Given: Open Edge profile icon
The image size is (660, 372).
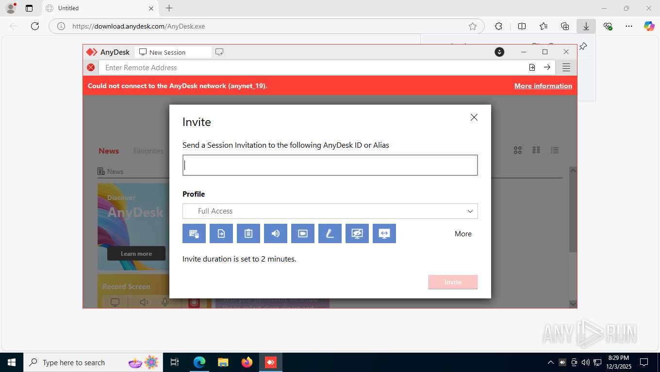Looking at the screenshot, I should coord(11,8).
